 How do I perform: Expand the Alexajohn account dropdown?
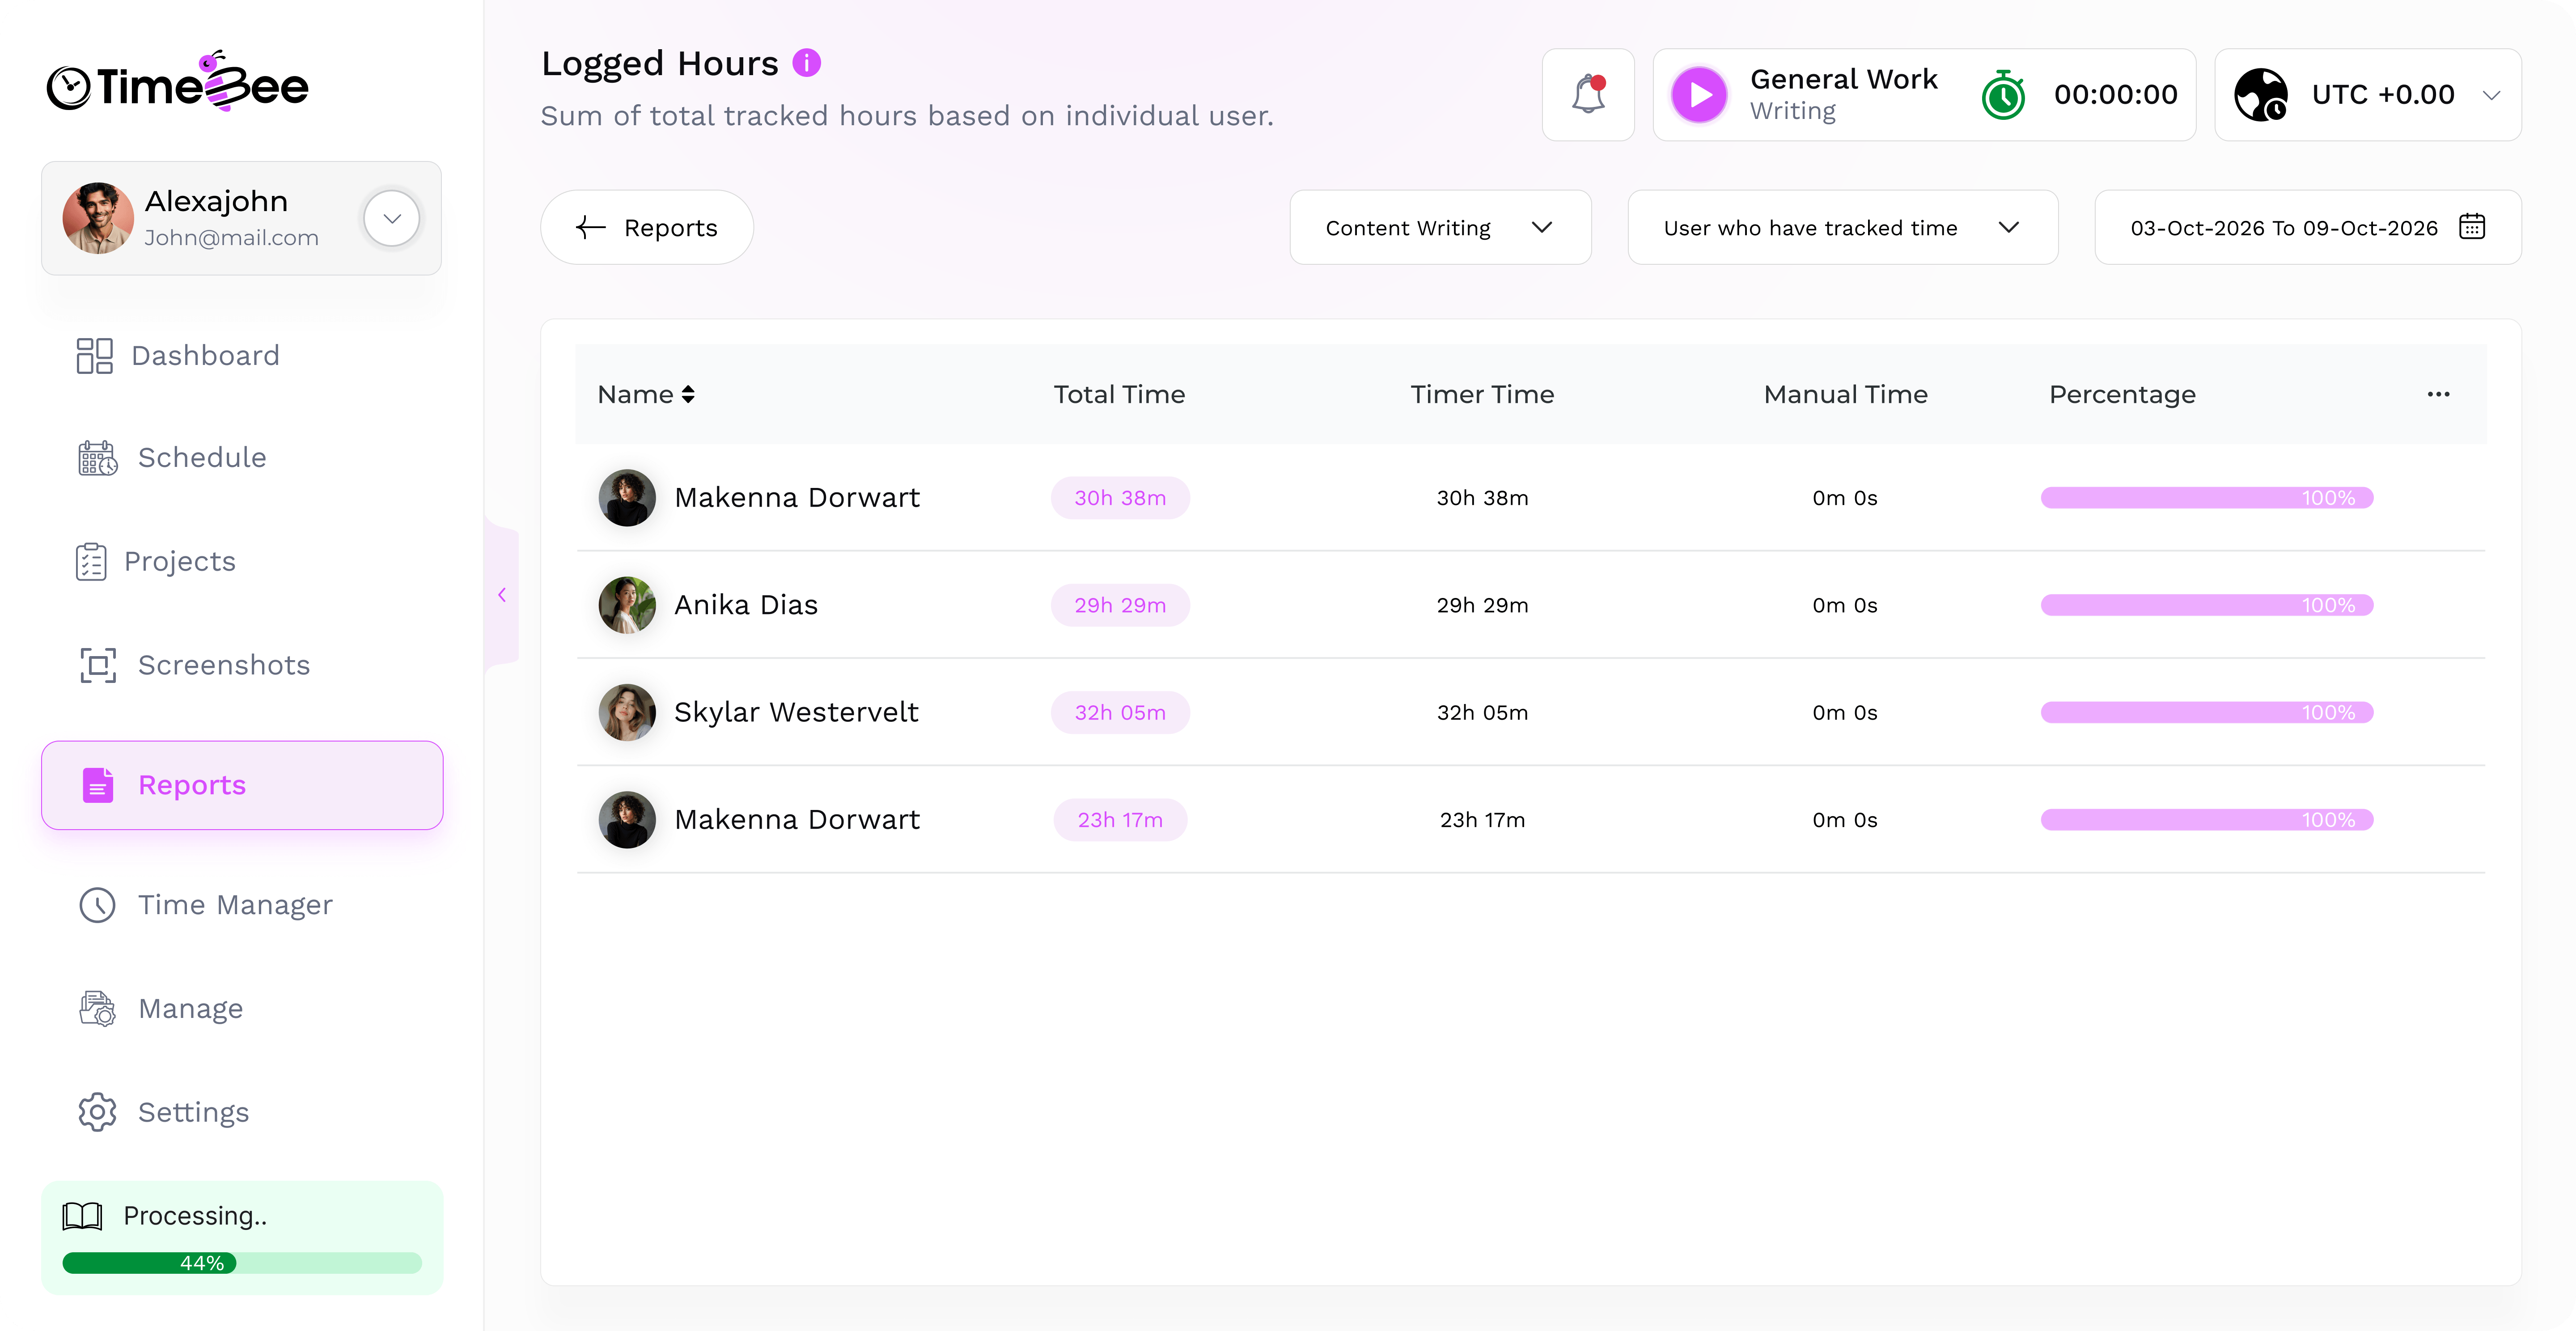coord(392,218)
